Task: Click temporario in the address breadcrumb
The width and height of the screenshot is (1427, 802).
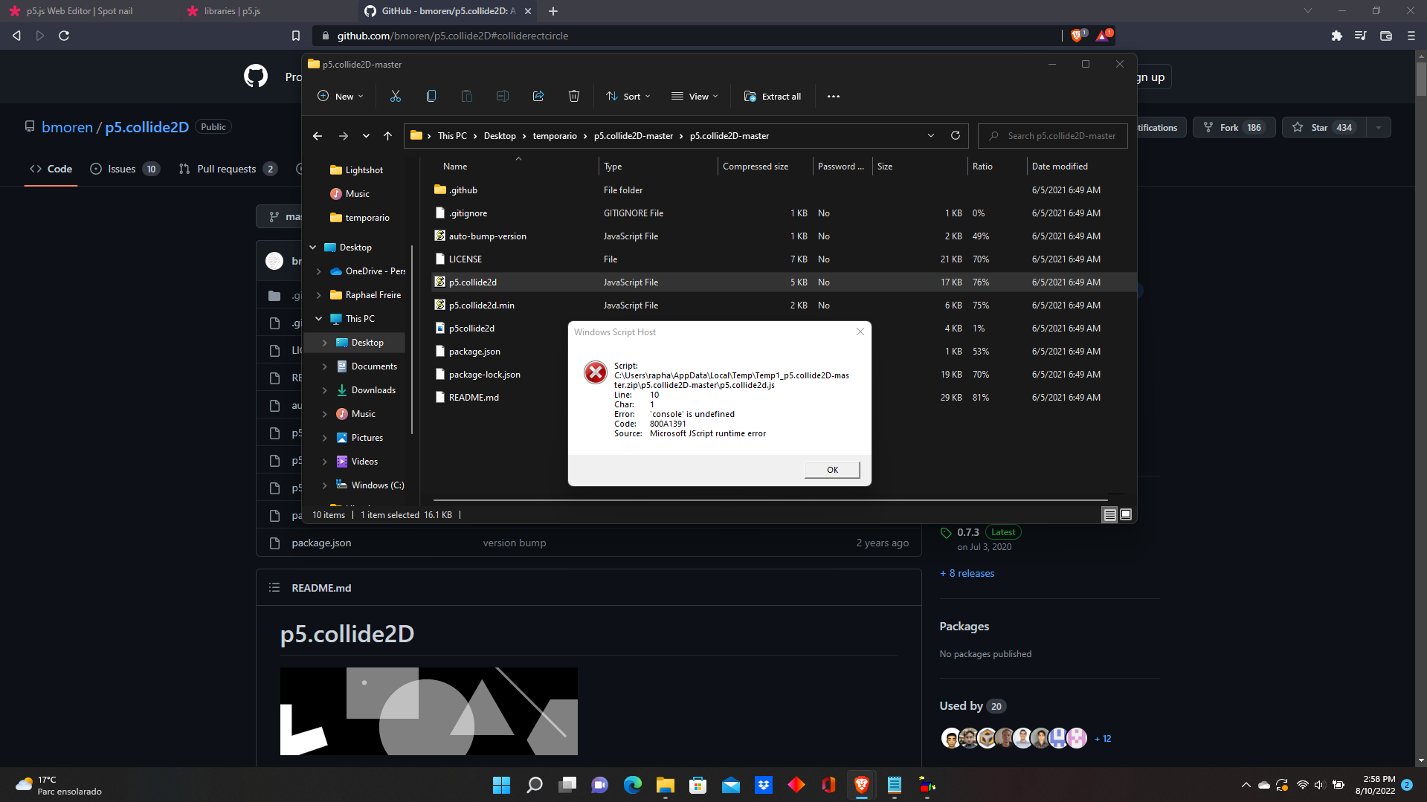Action: [555, 136]
